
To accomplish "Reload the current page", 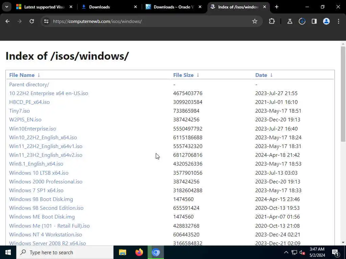I will pyautogui.click(x=32, y=21).
